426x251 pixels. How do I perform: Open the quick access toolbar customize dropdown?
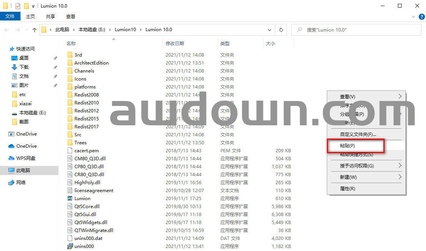click(33, 6)
